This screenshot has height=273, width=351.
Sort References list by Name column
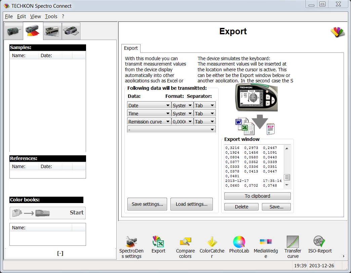tap(24, 166)
